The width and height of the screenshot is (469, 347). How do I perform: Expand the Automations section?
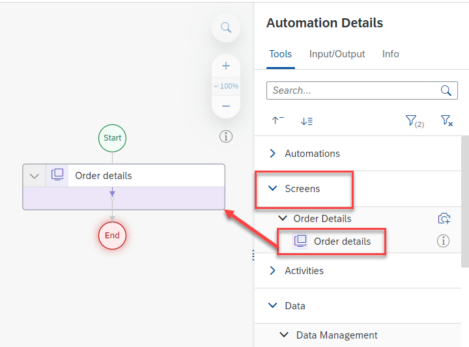click(x=273, y=154)
